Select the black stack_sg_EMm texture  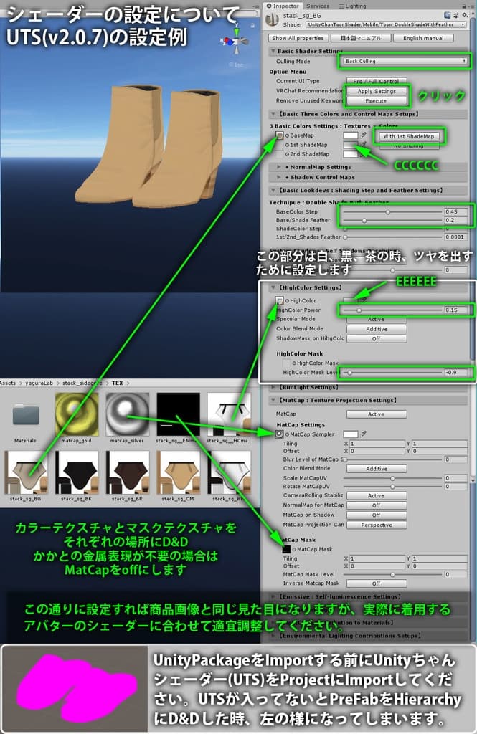coord(178,414)
